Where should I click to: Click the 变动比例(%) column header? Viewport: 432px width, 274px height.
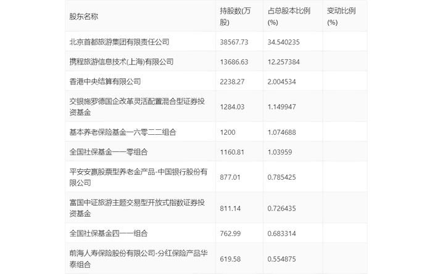(x=341, y=17)
